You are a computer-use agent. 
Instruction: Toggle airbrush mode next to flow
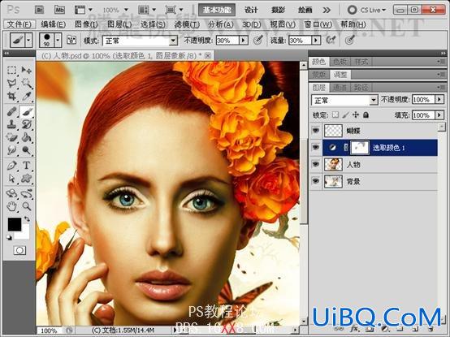pos(331,40)
